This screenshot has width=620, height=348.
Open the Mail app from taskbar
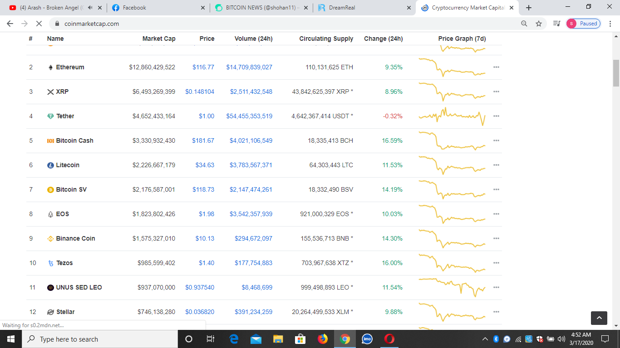(x=256, y=339)
